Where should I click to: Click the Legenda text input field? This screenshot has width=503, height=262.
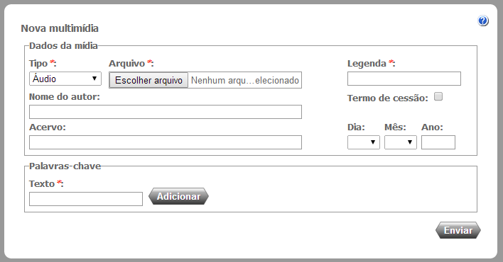[404, 79]
